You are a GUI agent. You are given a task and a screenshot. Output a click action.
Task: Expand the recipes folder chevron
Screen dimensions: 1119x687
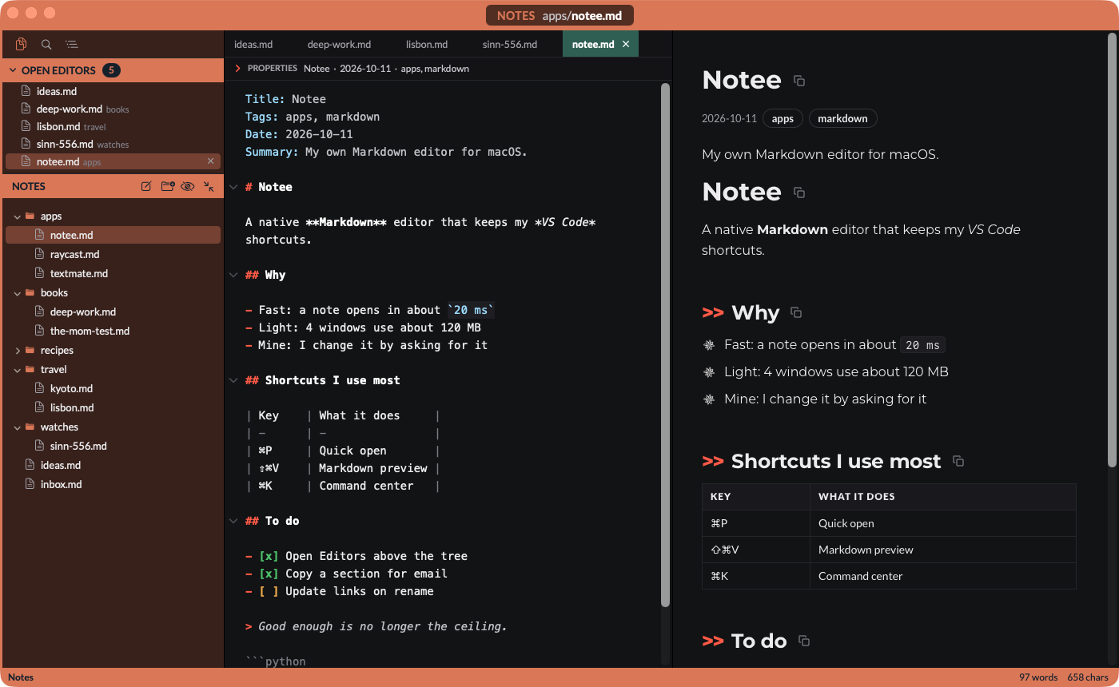(x=18, y=350)
